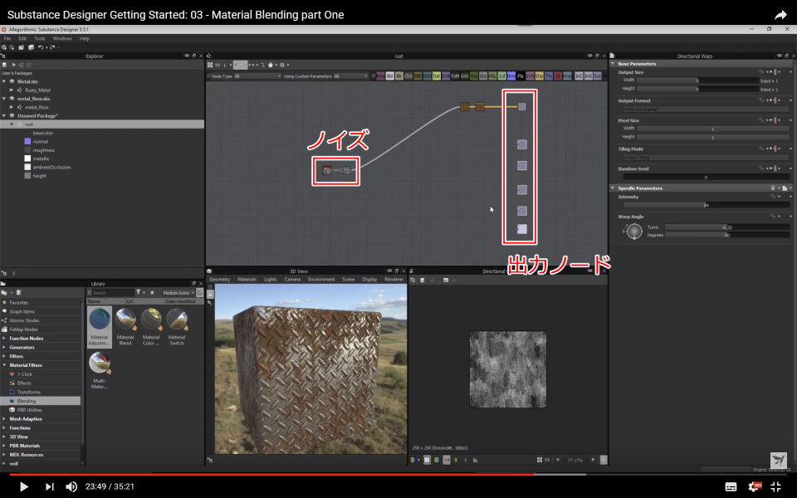Viewport: 797px width, 498px height.
Task: Adjust the Warp Angle Turns slider
Action: tap(727, 227)
